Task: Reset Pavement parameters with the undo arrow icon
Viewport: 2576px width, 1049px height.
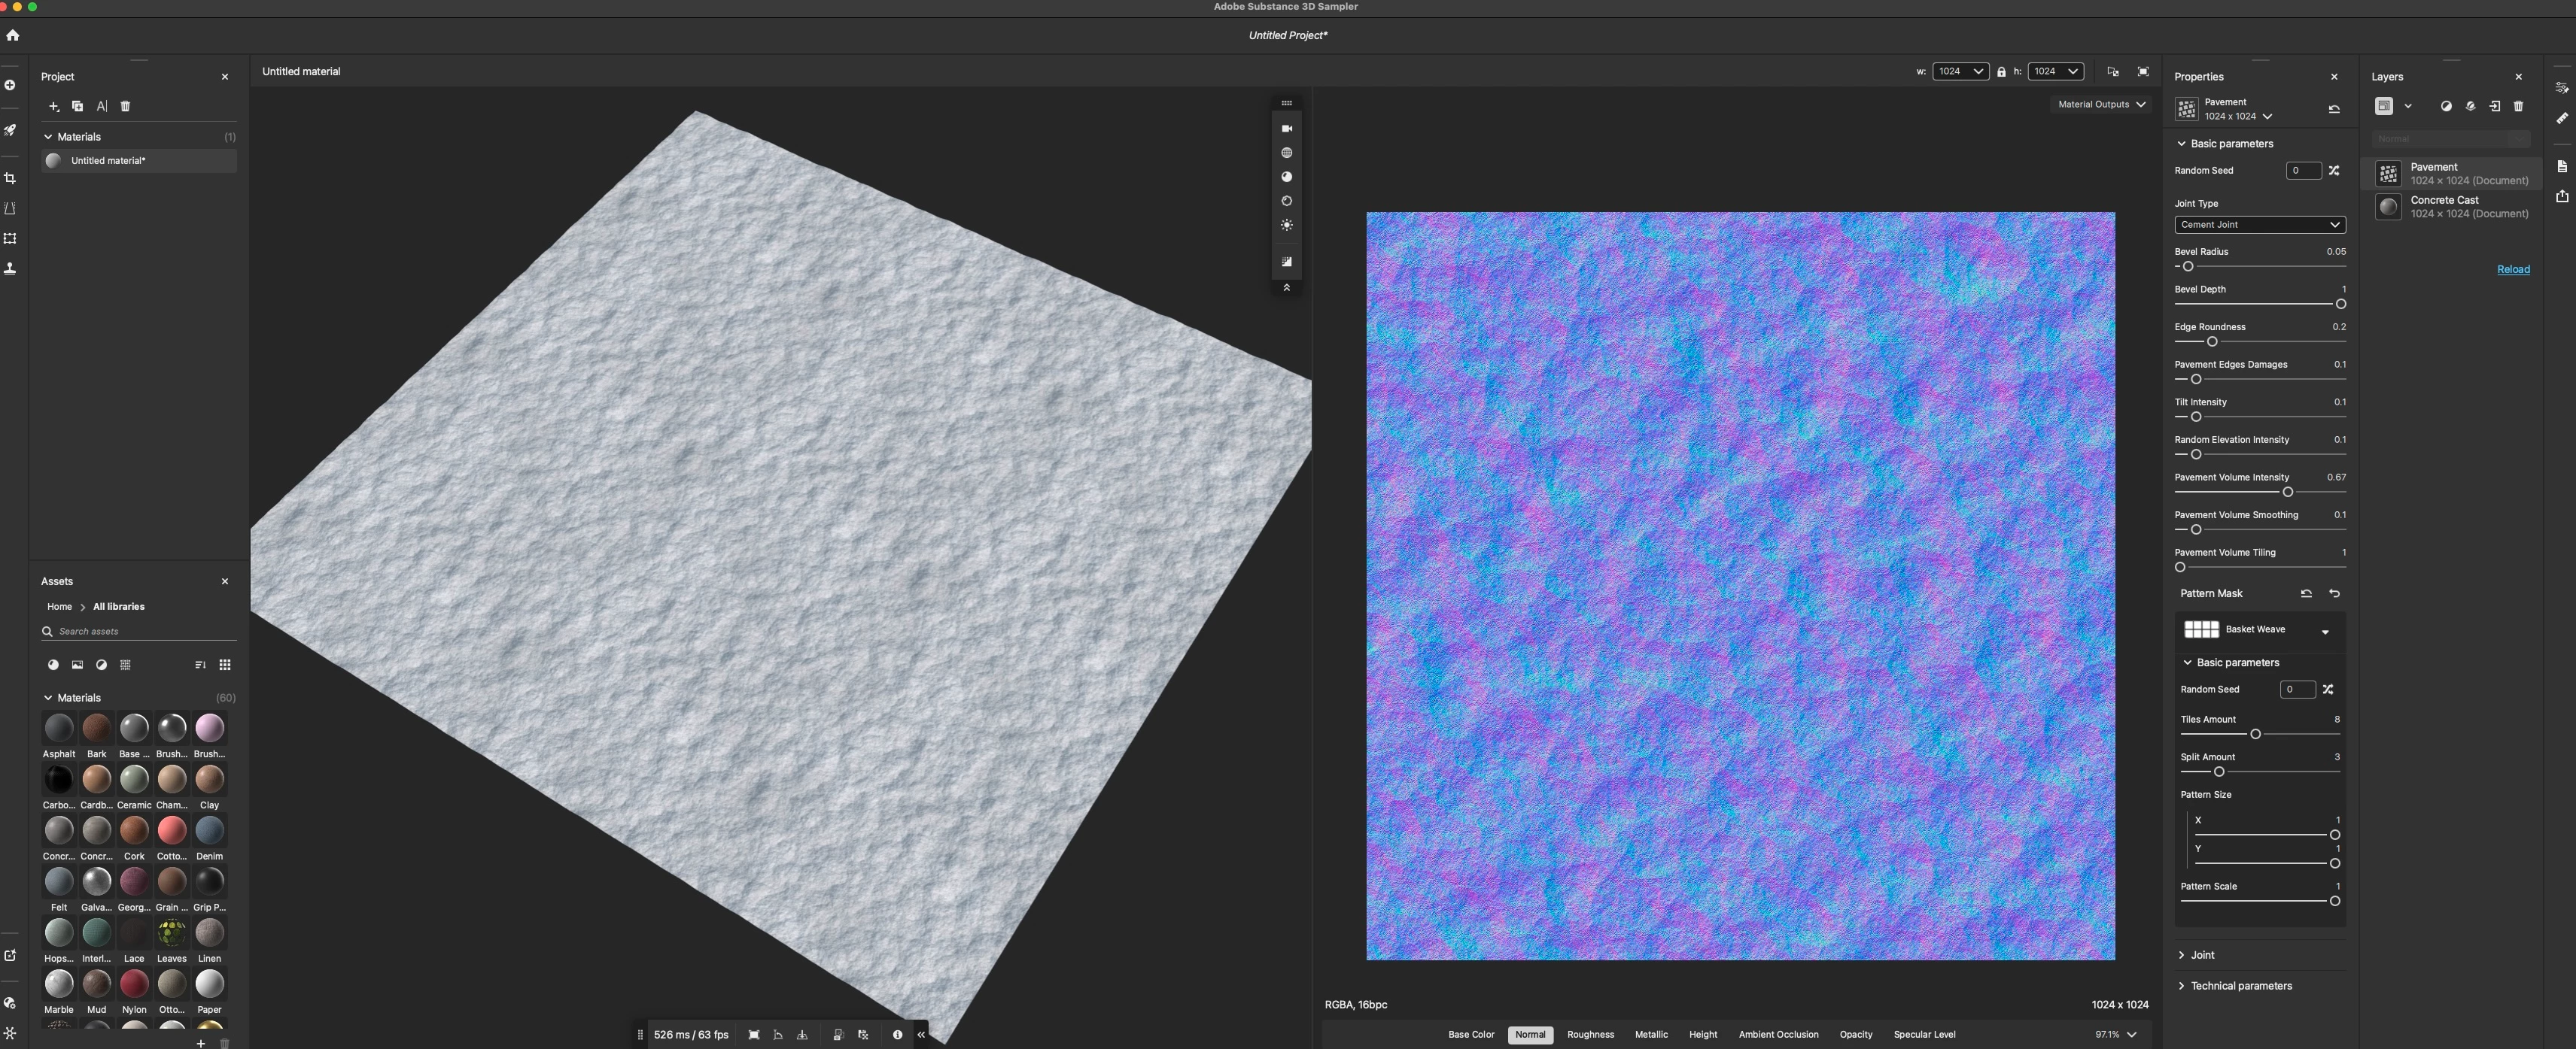Action: [2334, 109]
